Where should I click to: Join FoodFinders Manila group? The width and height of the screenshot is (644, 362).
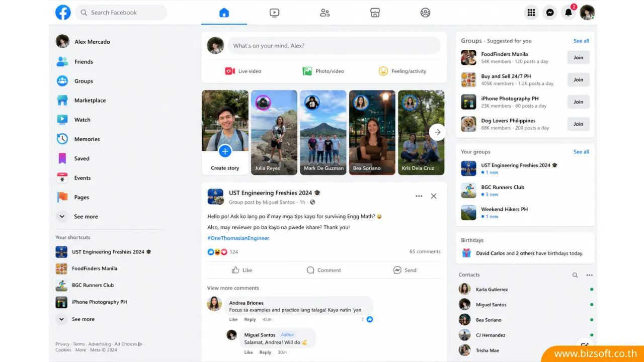coord(579,57)
